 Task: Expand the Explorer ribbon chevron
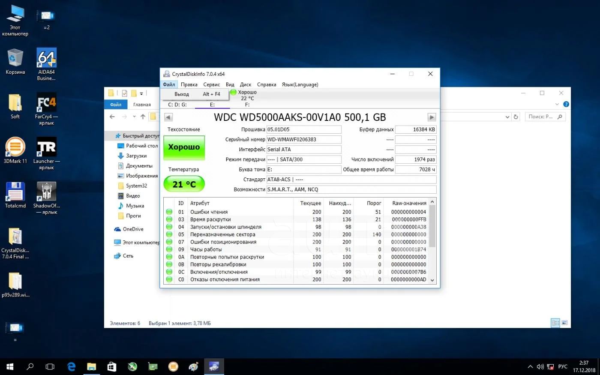557,104
